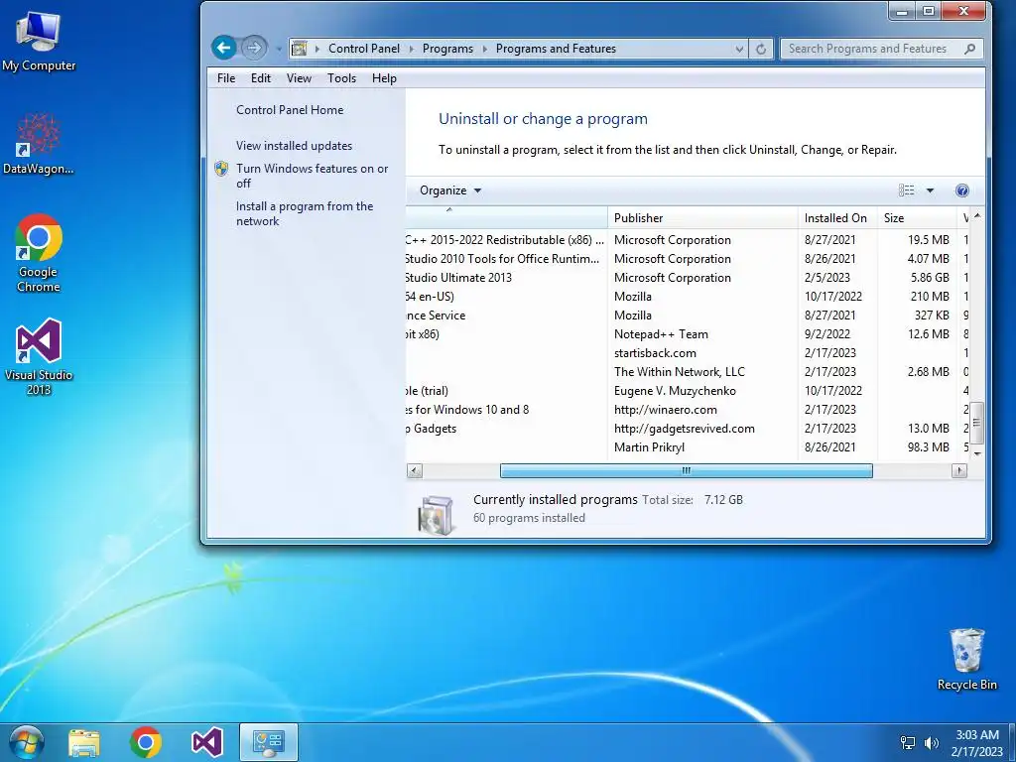Launch Chrome from the taskbar
The height and width of the screenshot is (762, 1016).
pos(146,742)
